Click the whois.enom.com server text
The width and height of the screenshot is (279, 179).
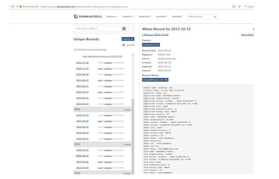(167, 58)
